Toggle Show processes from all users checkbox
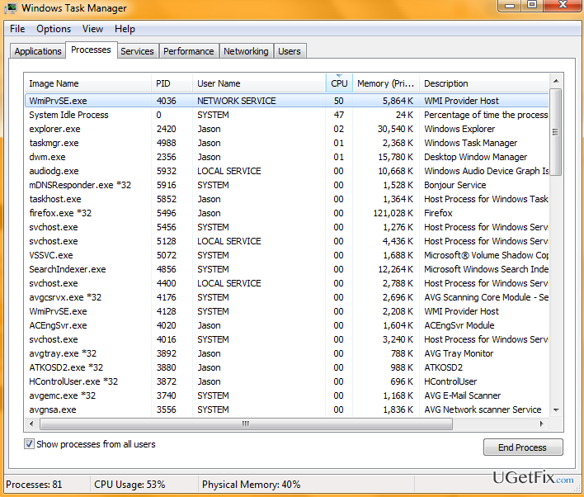The width and height of the screenshot is (584, 497). [x=29, y=443]
